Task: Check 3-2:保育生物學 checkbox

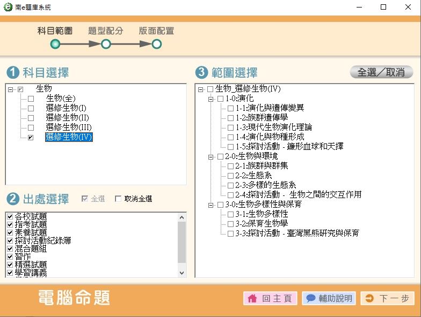Action: (230, 224)
